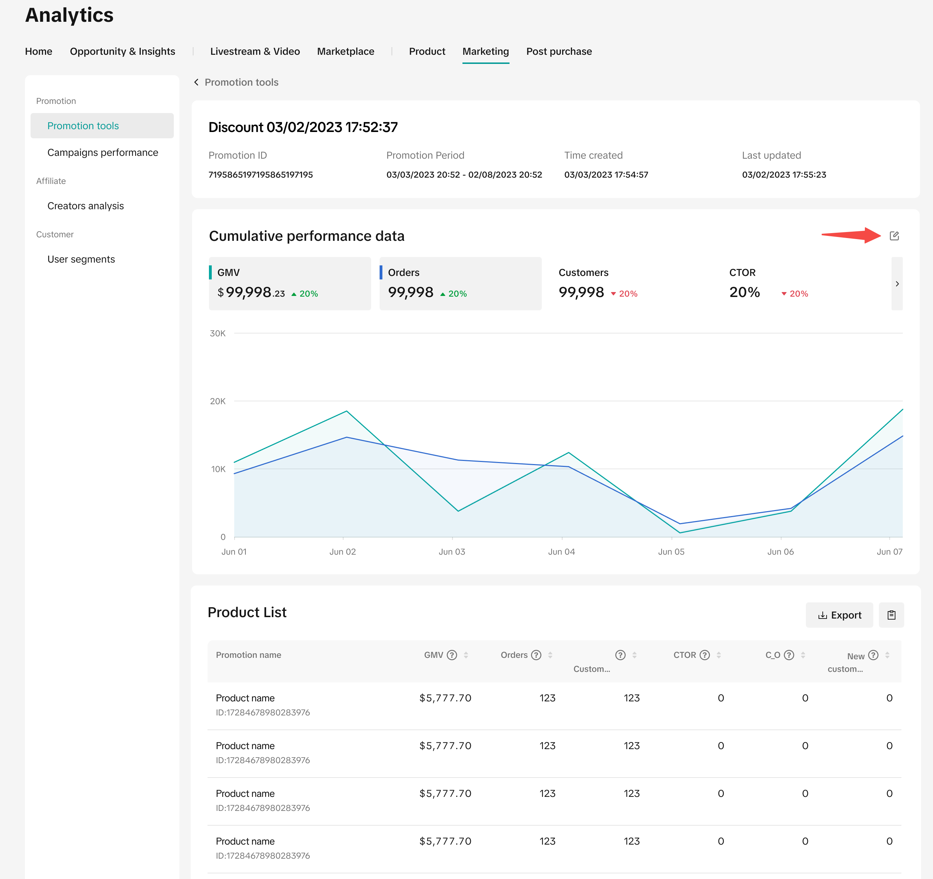The image size is (933, 879).
Task: Open User segments in sidebar
Action: pos(81,259)
